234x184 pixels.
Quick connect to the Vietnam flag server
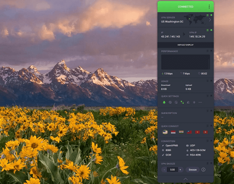click(197, 132)
